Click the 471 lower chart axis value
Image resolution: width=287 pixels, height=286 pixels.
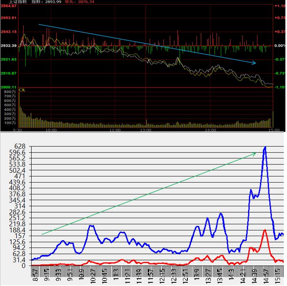pos(20,176)
